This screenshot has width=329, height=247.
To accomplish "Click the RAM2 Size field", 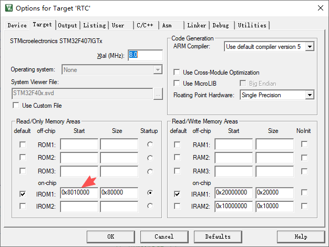I will pyautogui.click(x=275, y=158).
